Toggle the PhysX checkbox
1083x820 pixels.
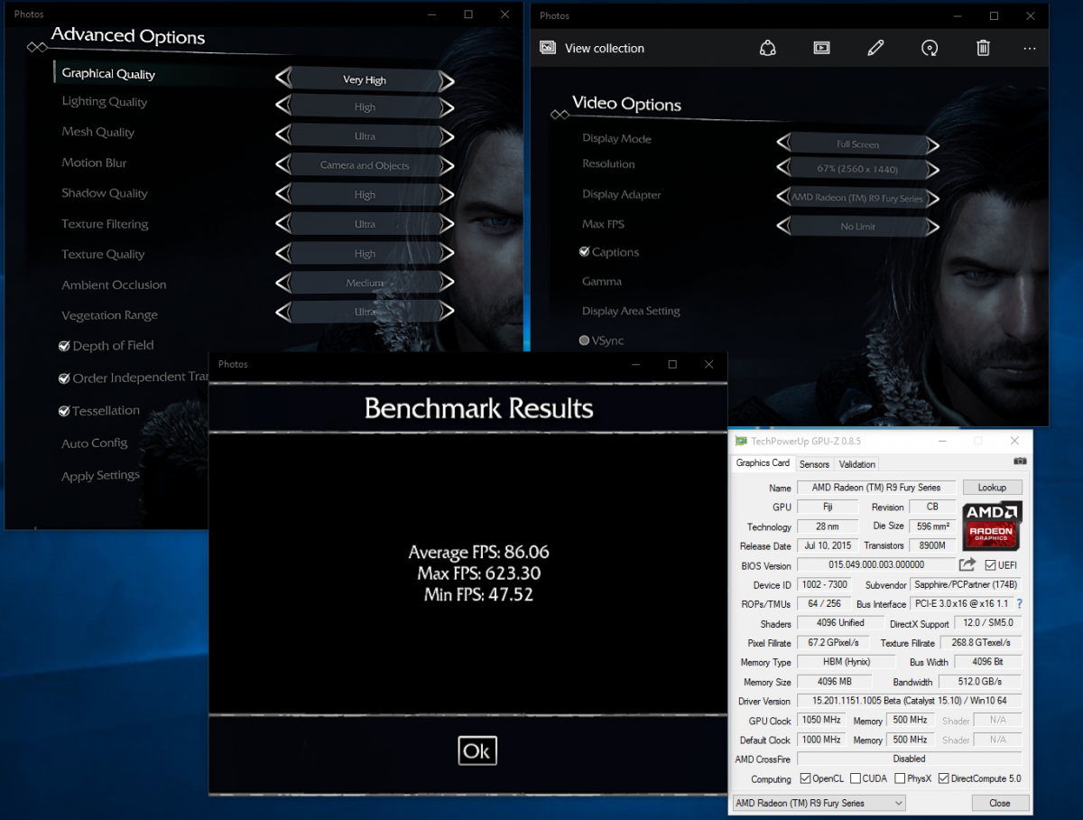pyautogui.click(x=900, y=778)
